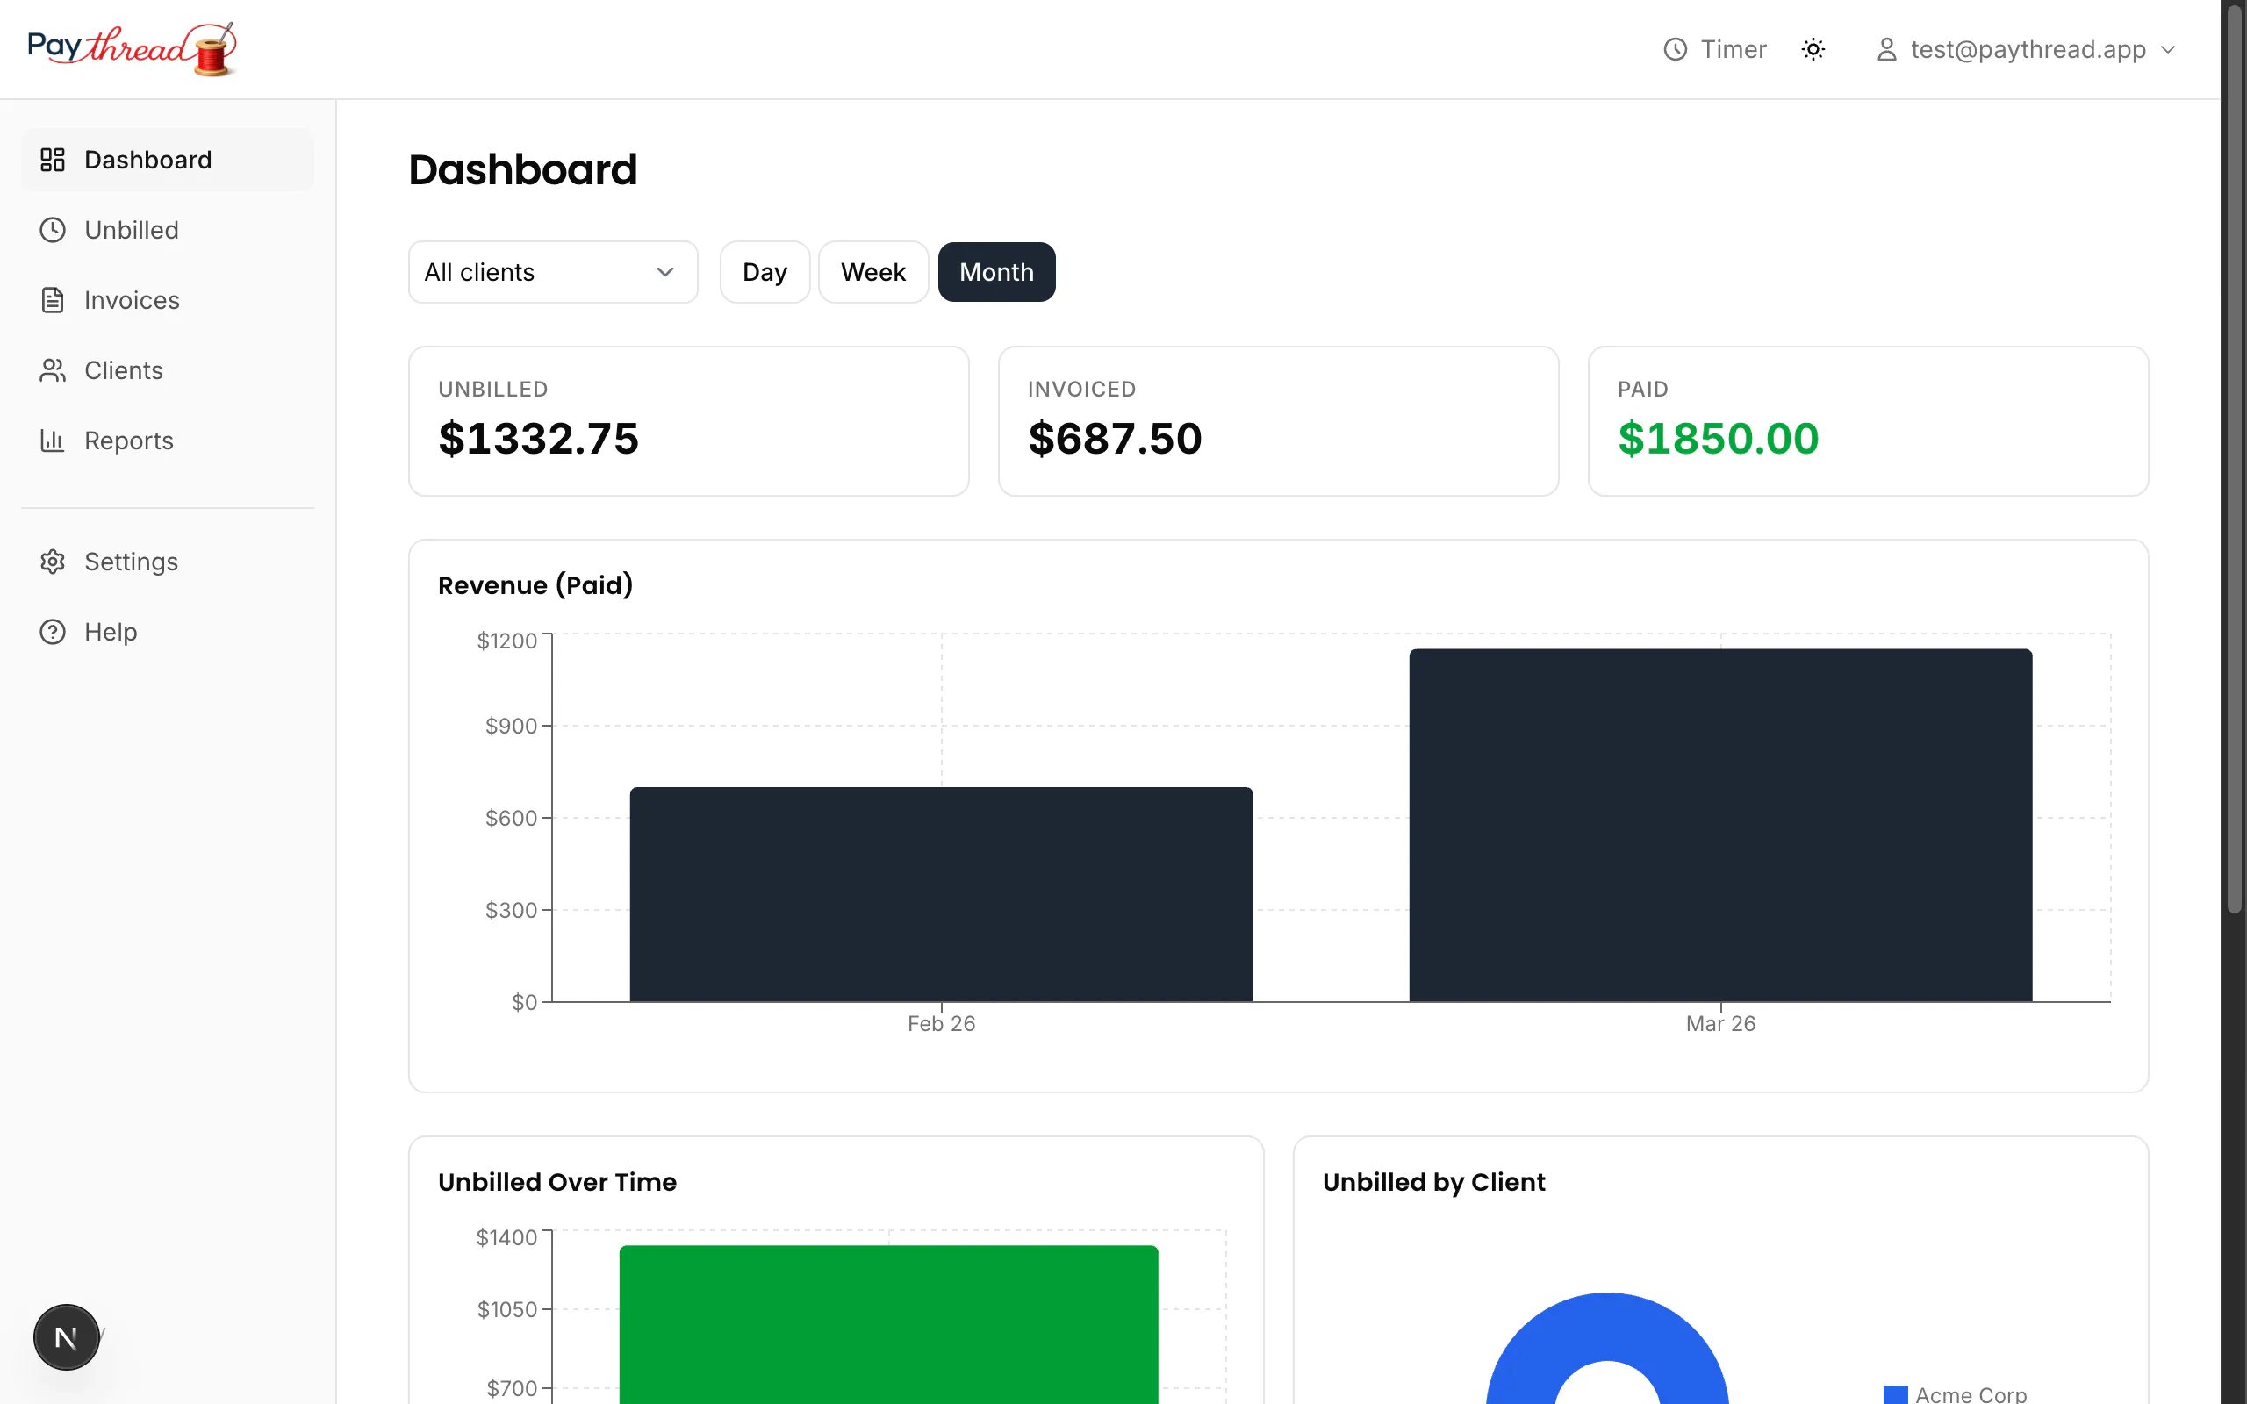Image resolution: width=2247 pixels, height=1404 pixels.
Task: Click the Mar 26 axis label
Action: coord(1720,1023)
